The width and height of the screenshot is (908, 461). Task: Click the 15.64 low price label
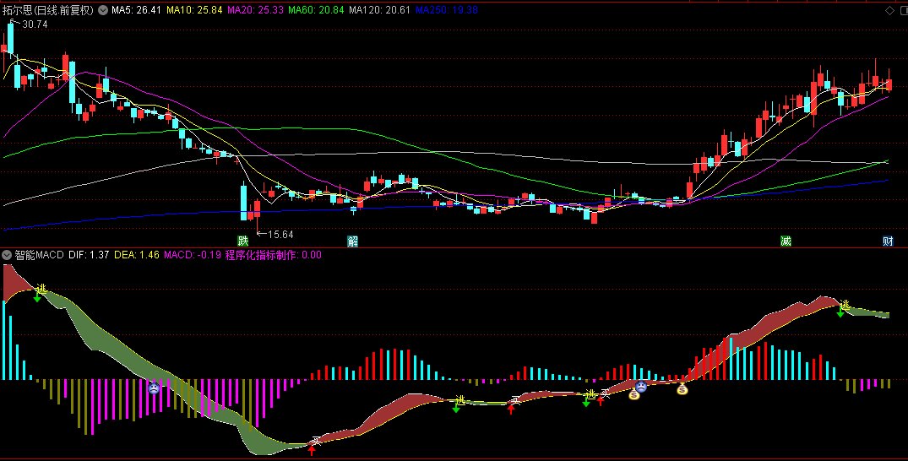coord(281,235)
